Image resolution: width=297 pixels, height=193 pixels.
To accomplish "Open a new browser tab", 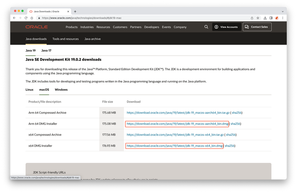I will coord(75,12).
